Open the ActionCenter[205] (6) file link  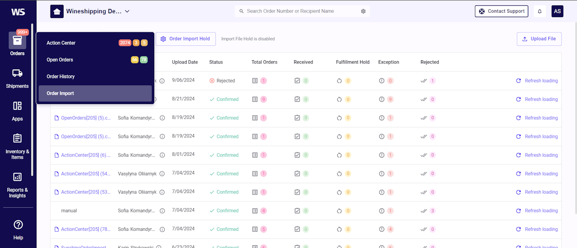click(86, 155)
